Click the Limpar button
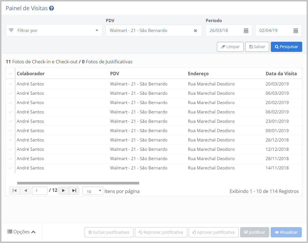Viewport: 308px width, 243px height. tap(230, 47)
